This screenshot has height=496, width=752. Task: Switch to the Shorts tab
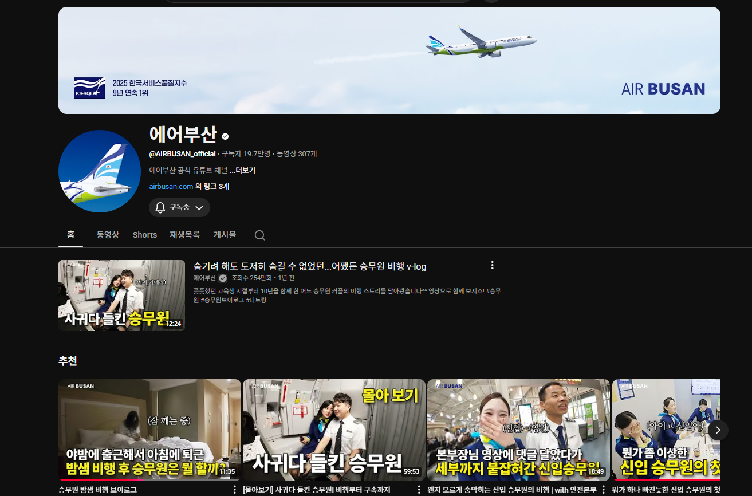tap(145, 235)
